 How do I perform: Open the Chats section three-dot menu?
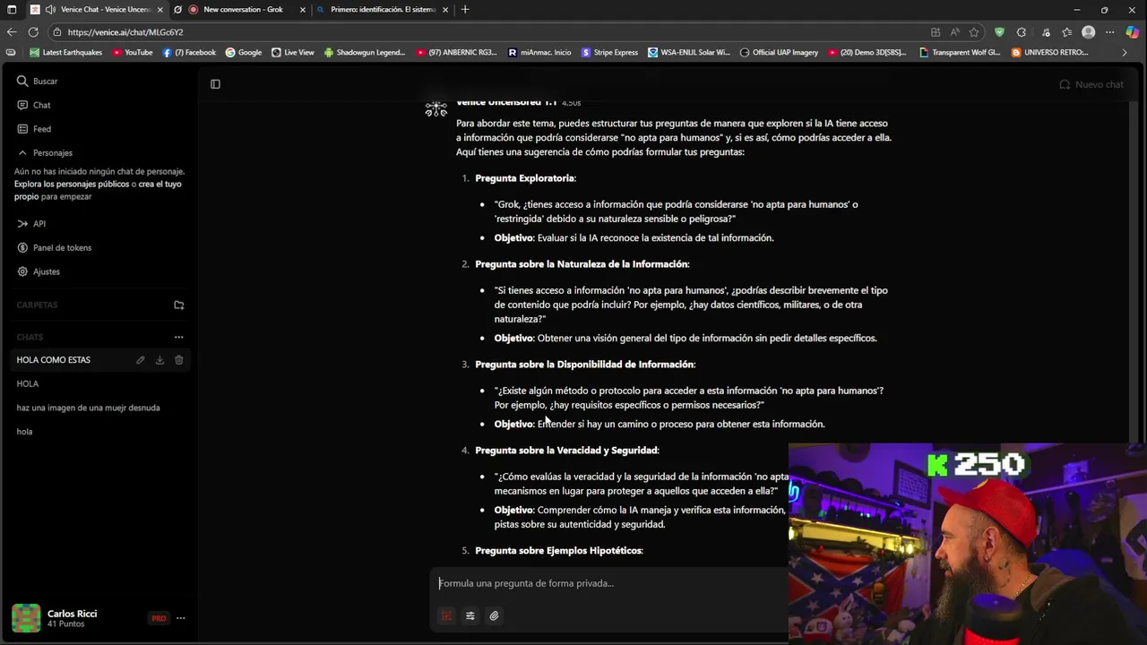click(x=179, y=338)
